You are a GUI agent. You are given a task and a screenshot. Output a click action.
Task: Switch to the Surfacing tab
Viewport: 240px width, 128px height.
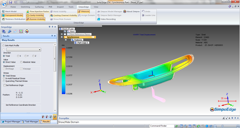pyautogui.click(x=39, y=7)
